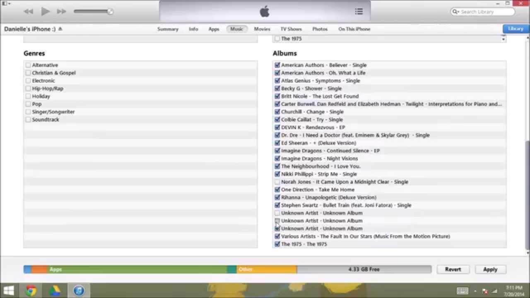
Task: Uncheck Ed Sheeran - + (Deluxe Version)
Action: tap(277, 143)
